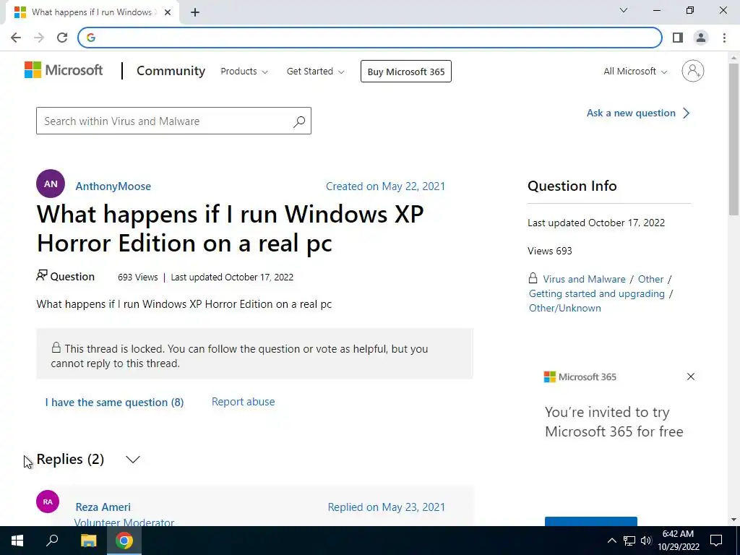Open the Chrome profile avatar

tap(701, 38)
